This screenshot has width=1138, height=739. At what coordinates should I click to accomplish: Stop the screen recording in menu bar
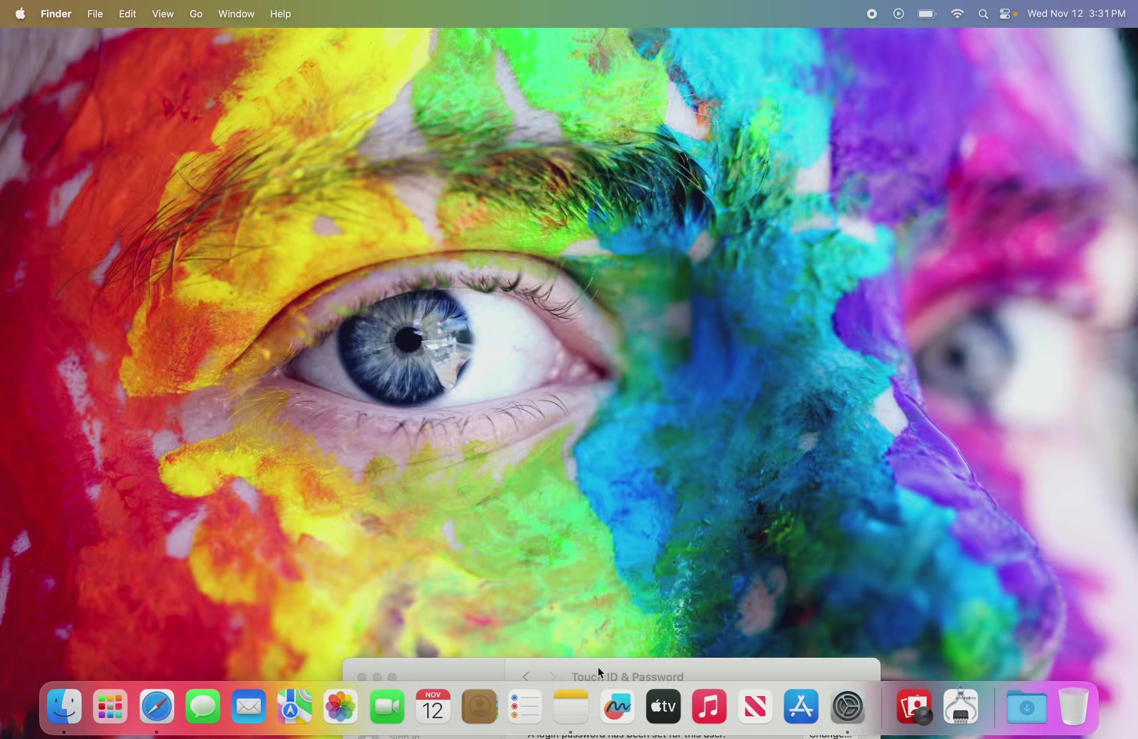pyautogui.click(x=872, y=15)
